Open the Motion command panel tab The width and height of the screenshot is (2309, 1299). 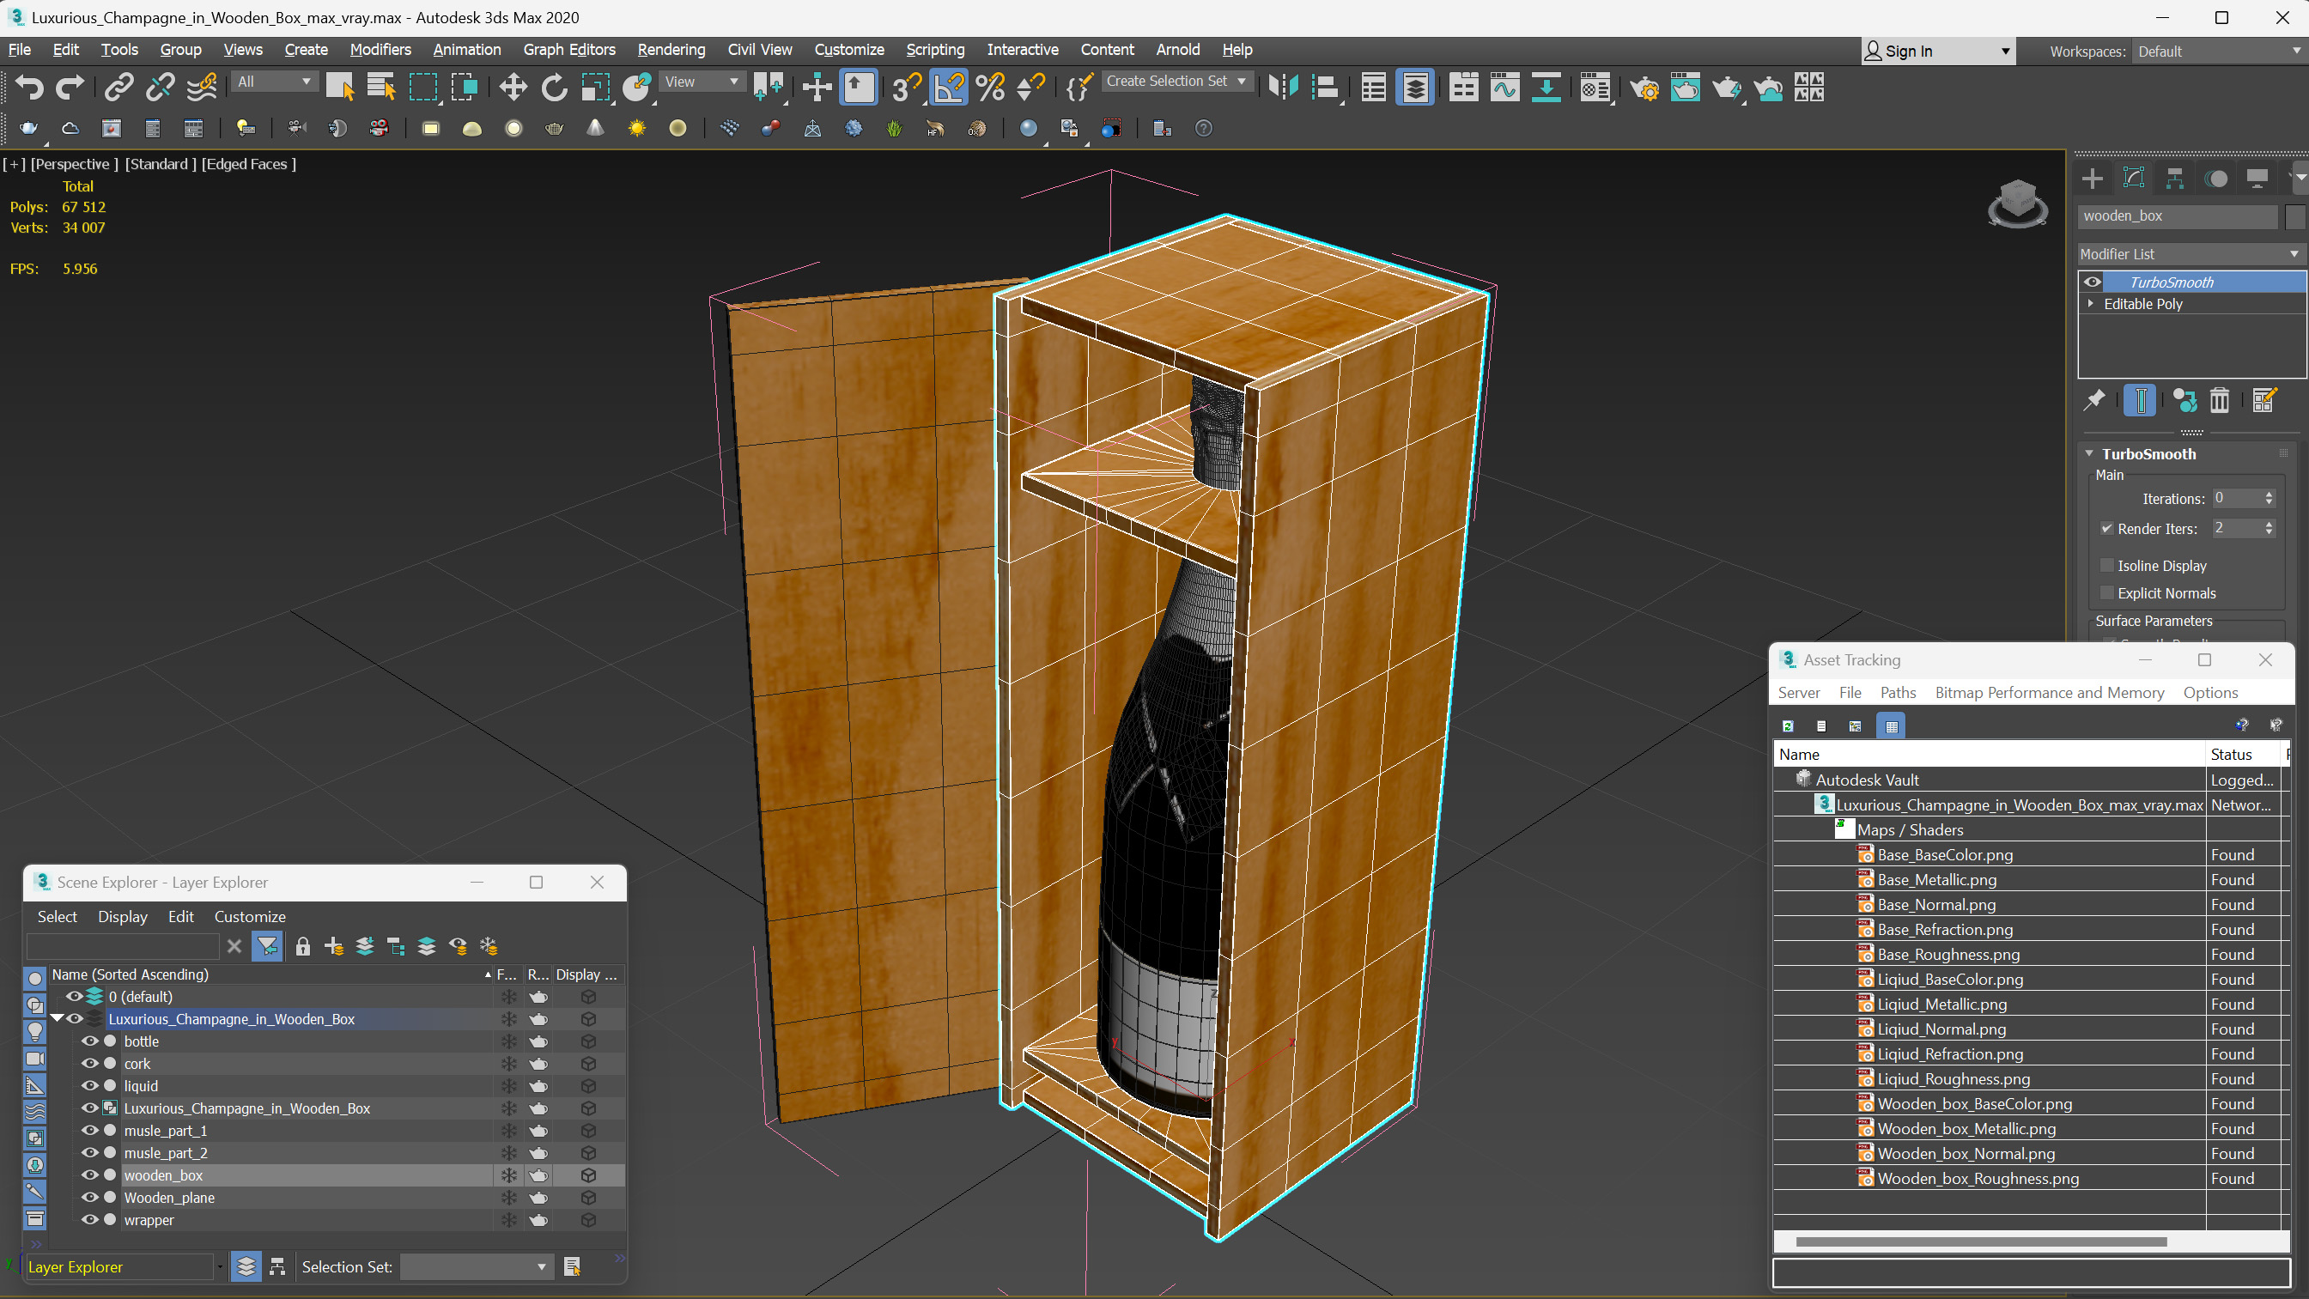click(x=2216, y=179)
